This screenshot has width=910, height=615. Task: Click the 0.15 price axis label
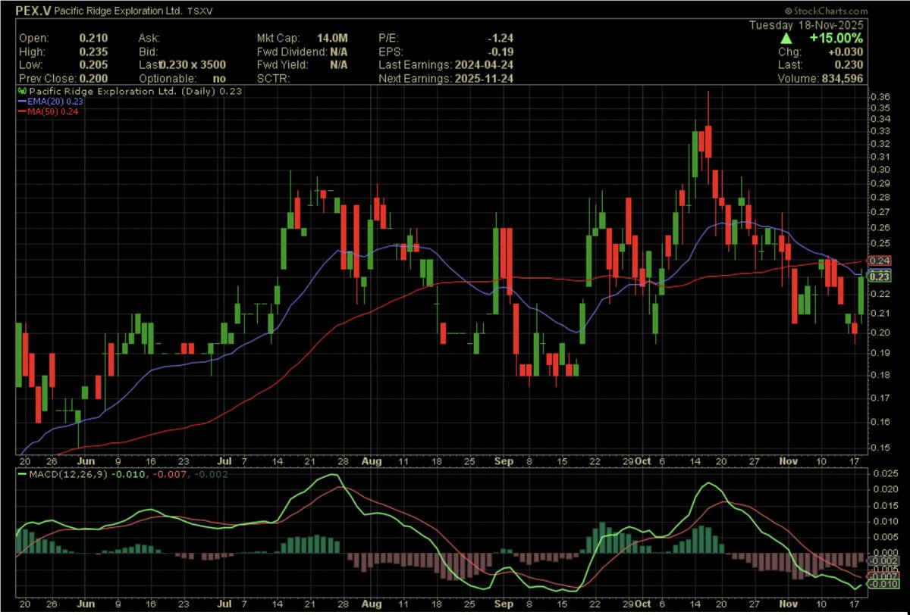tap(880, 448)
